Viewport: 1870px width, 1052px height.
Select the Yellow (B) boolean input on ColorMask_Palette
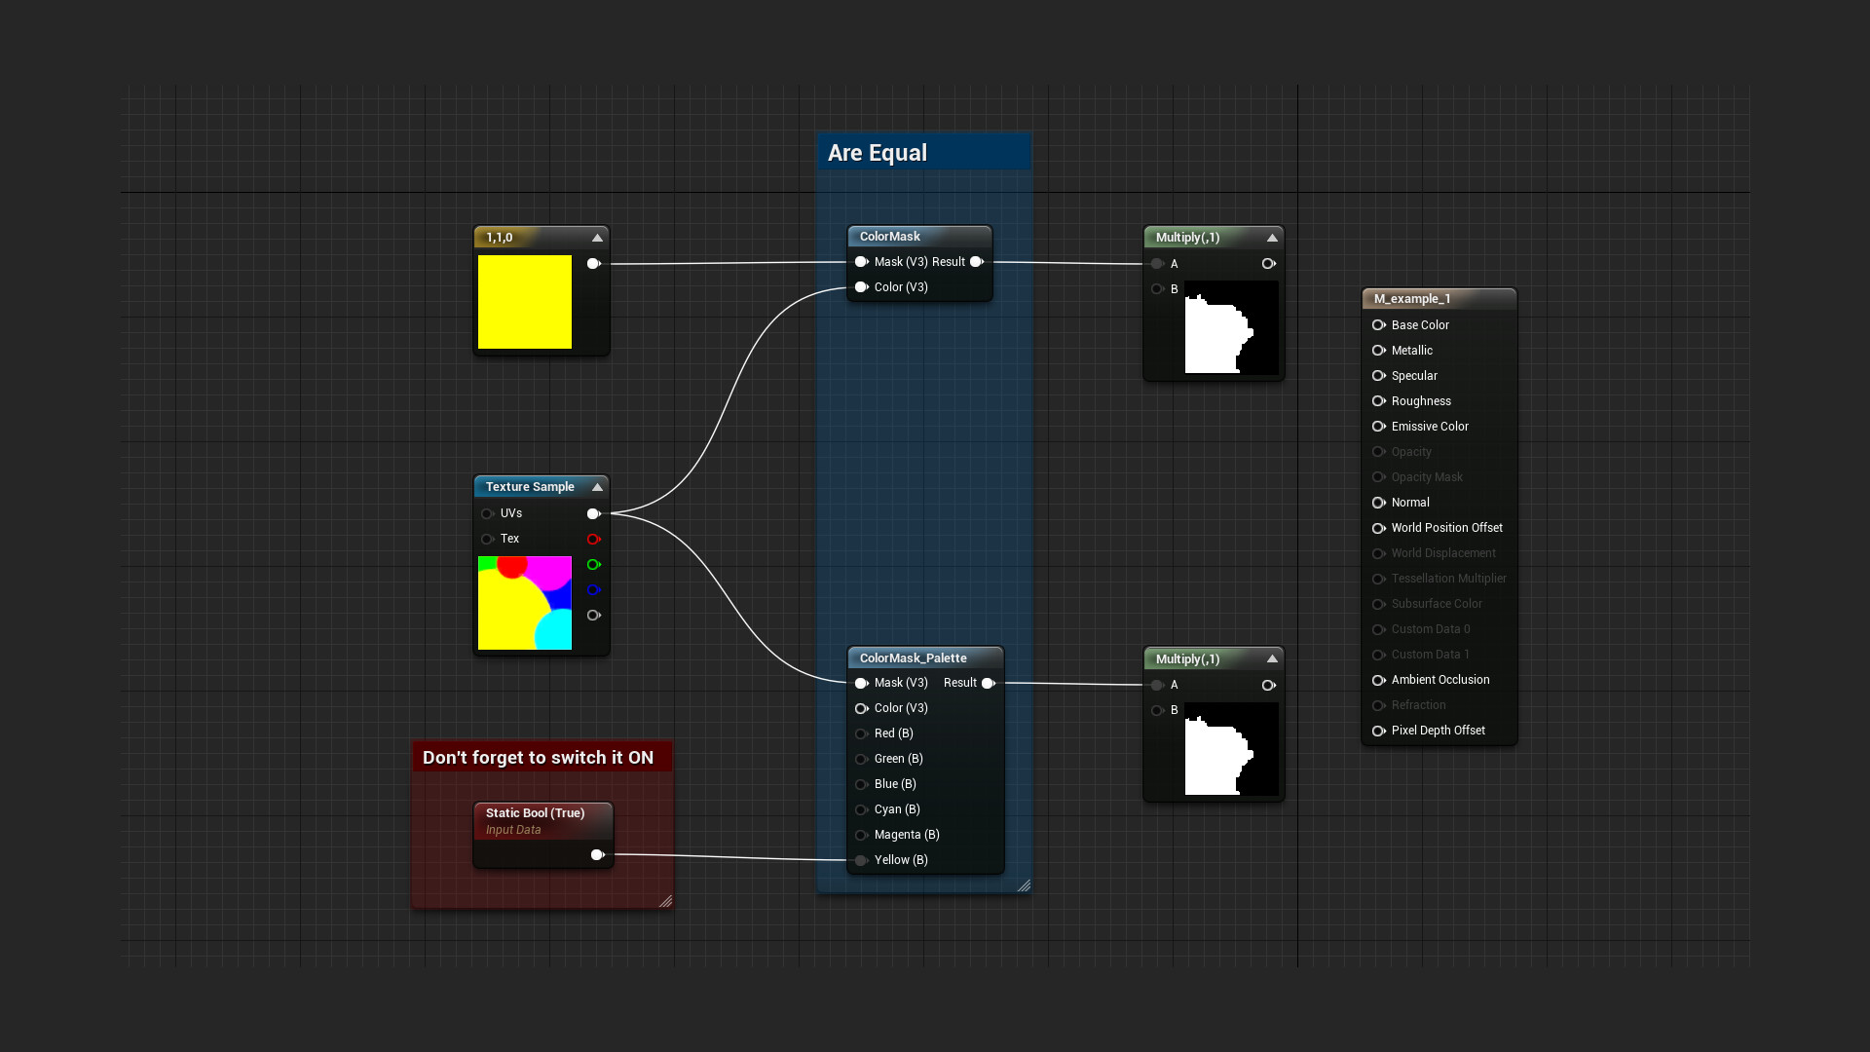[x=861, y=860]
